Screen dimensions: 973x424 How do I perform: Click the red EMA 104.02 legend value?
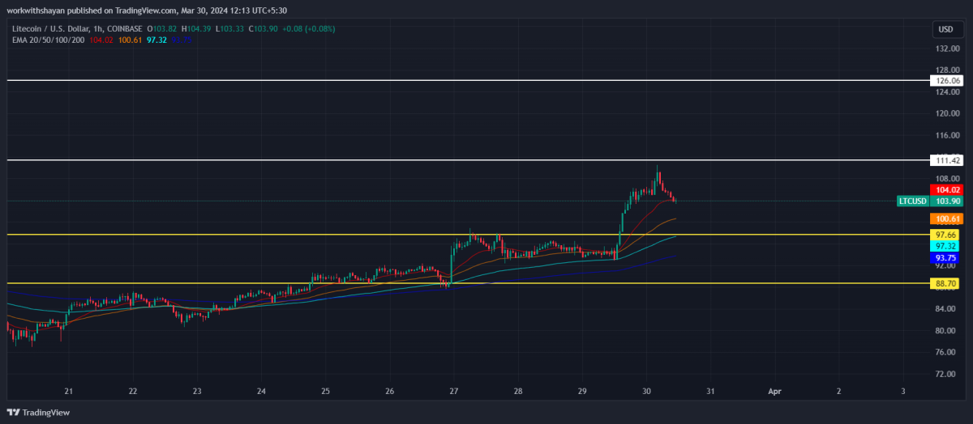point(101,39)
